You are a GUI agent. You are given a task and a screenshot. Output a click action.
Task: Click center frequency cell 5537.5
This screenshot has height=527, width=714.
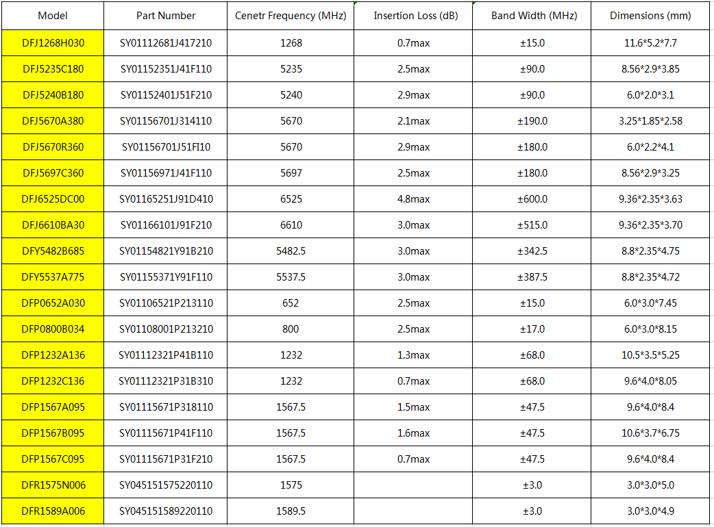291,277
